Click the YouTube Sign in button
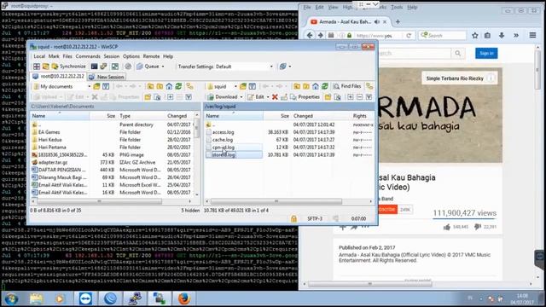The height and width of the screenshot is (307, 546). pos(486,53)
